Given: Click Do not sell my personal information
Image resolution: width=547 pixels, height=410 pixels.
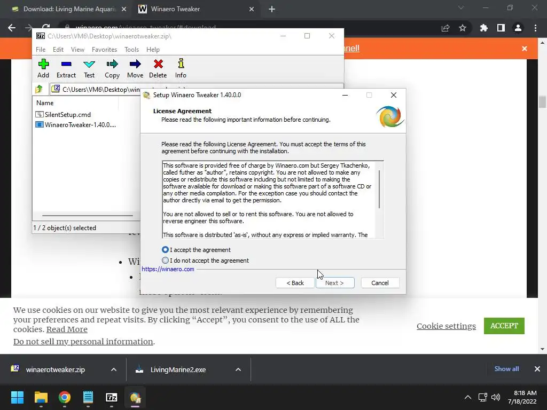Looking at the screenshot, I should 83,342.
